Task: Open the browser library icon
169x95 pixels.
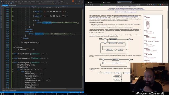Action: point(148,5)
